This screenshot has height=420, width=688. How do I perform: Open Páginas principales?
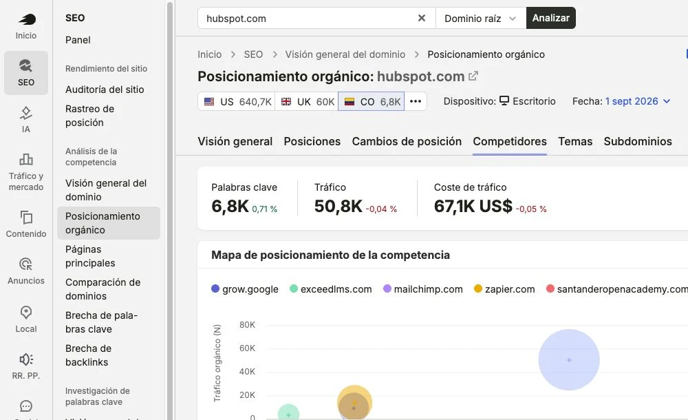(x=90, y=256)
